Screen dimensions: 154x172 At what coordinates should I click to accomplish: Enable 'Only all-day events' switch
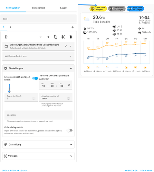click(70, 130)
